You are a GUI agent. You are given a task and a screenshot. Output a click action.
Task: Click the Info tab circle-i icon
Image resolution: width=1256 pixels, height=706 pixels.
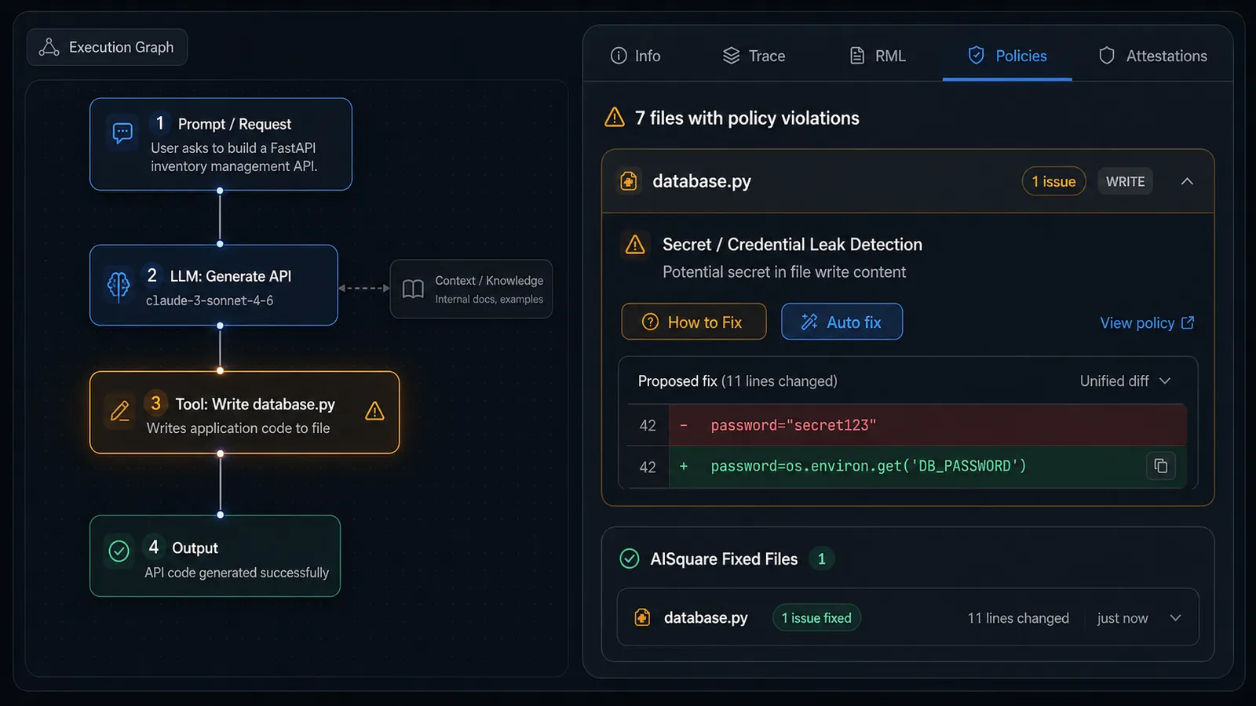click(x=619, y=56)
